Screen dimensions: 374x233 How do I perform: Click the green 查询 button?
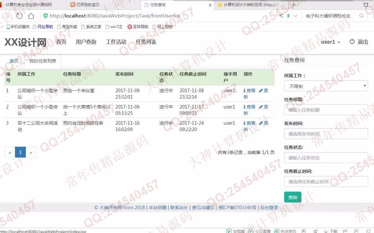(293, 197)
